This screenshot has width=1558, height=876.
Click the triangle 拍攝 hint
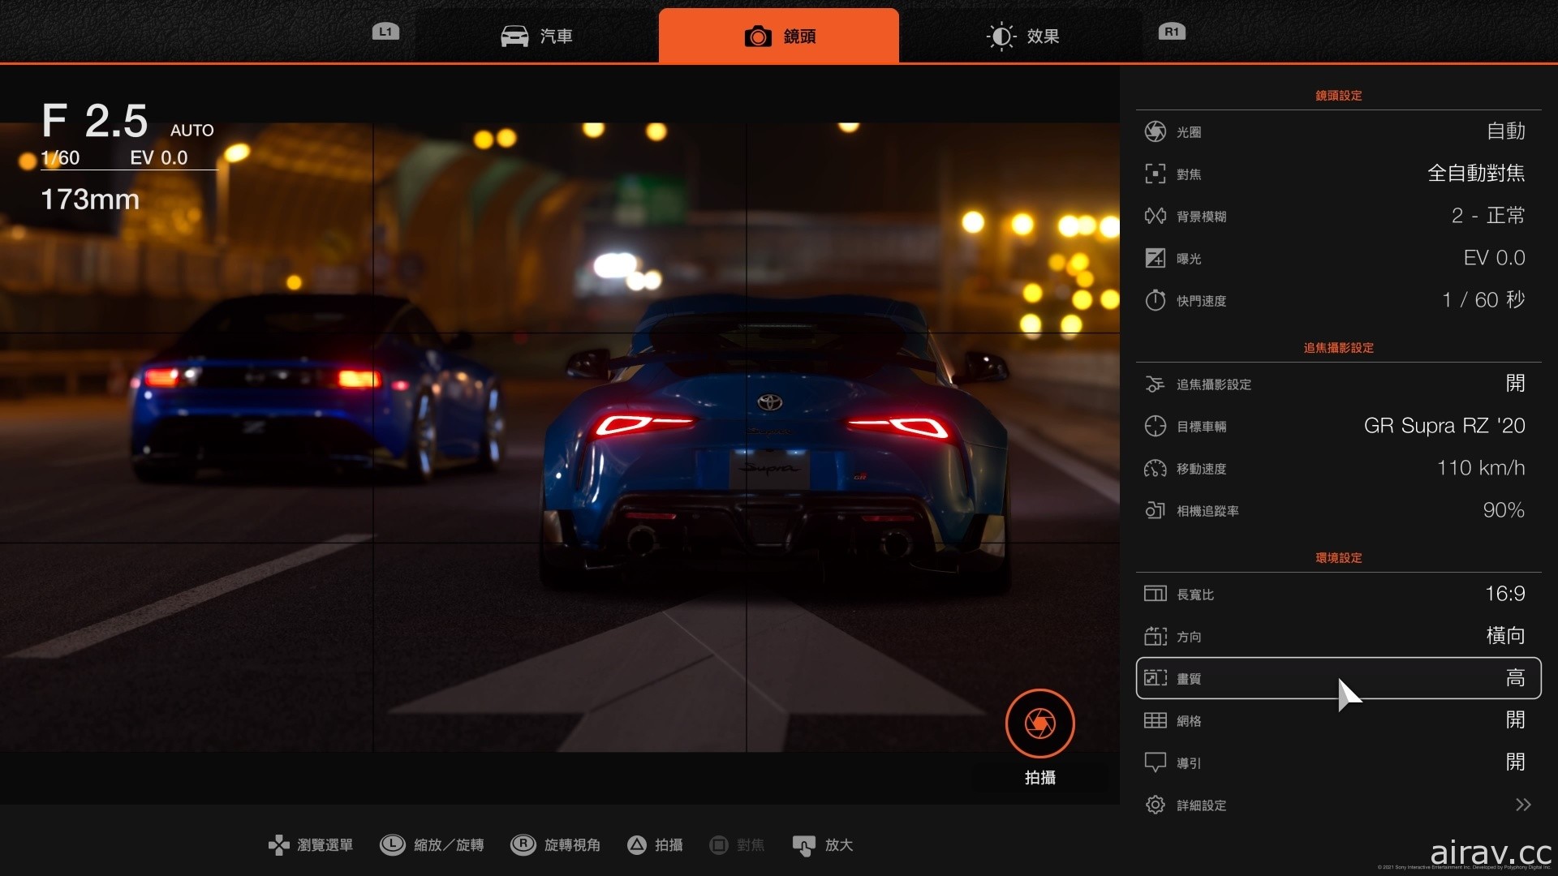(656, 845)
